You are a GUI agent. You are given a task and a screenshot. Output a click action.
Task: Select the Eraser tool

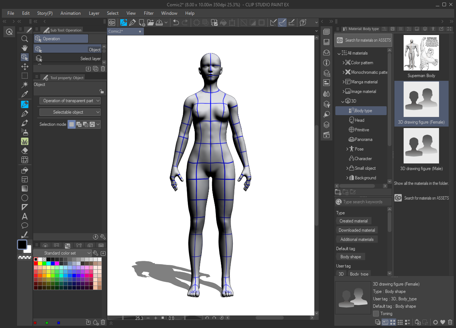click(x=25, y=151)
